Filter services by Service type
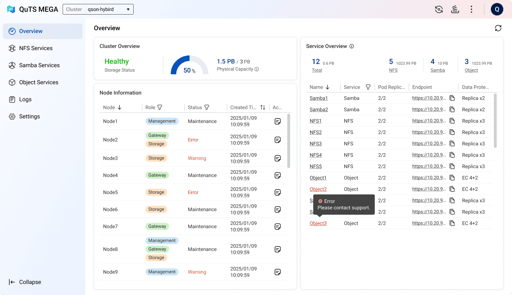Screen dimensions: 512x295 coord(368,87)
